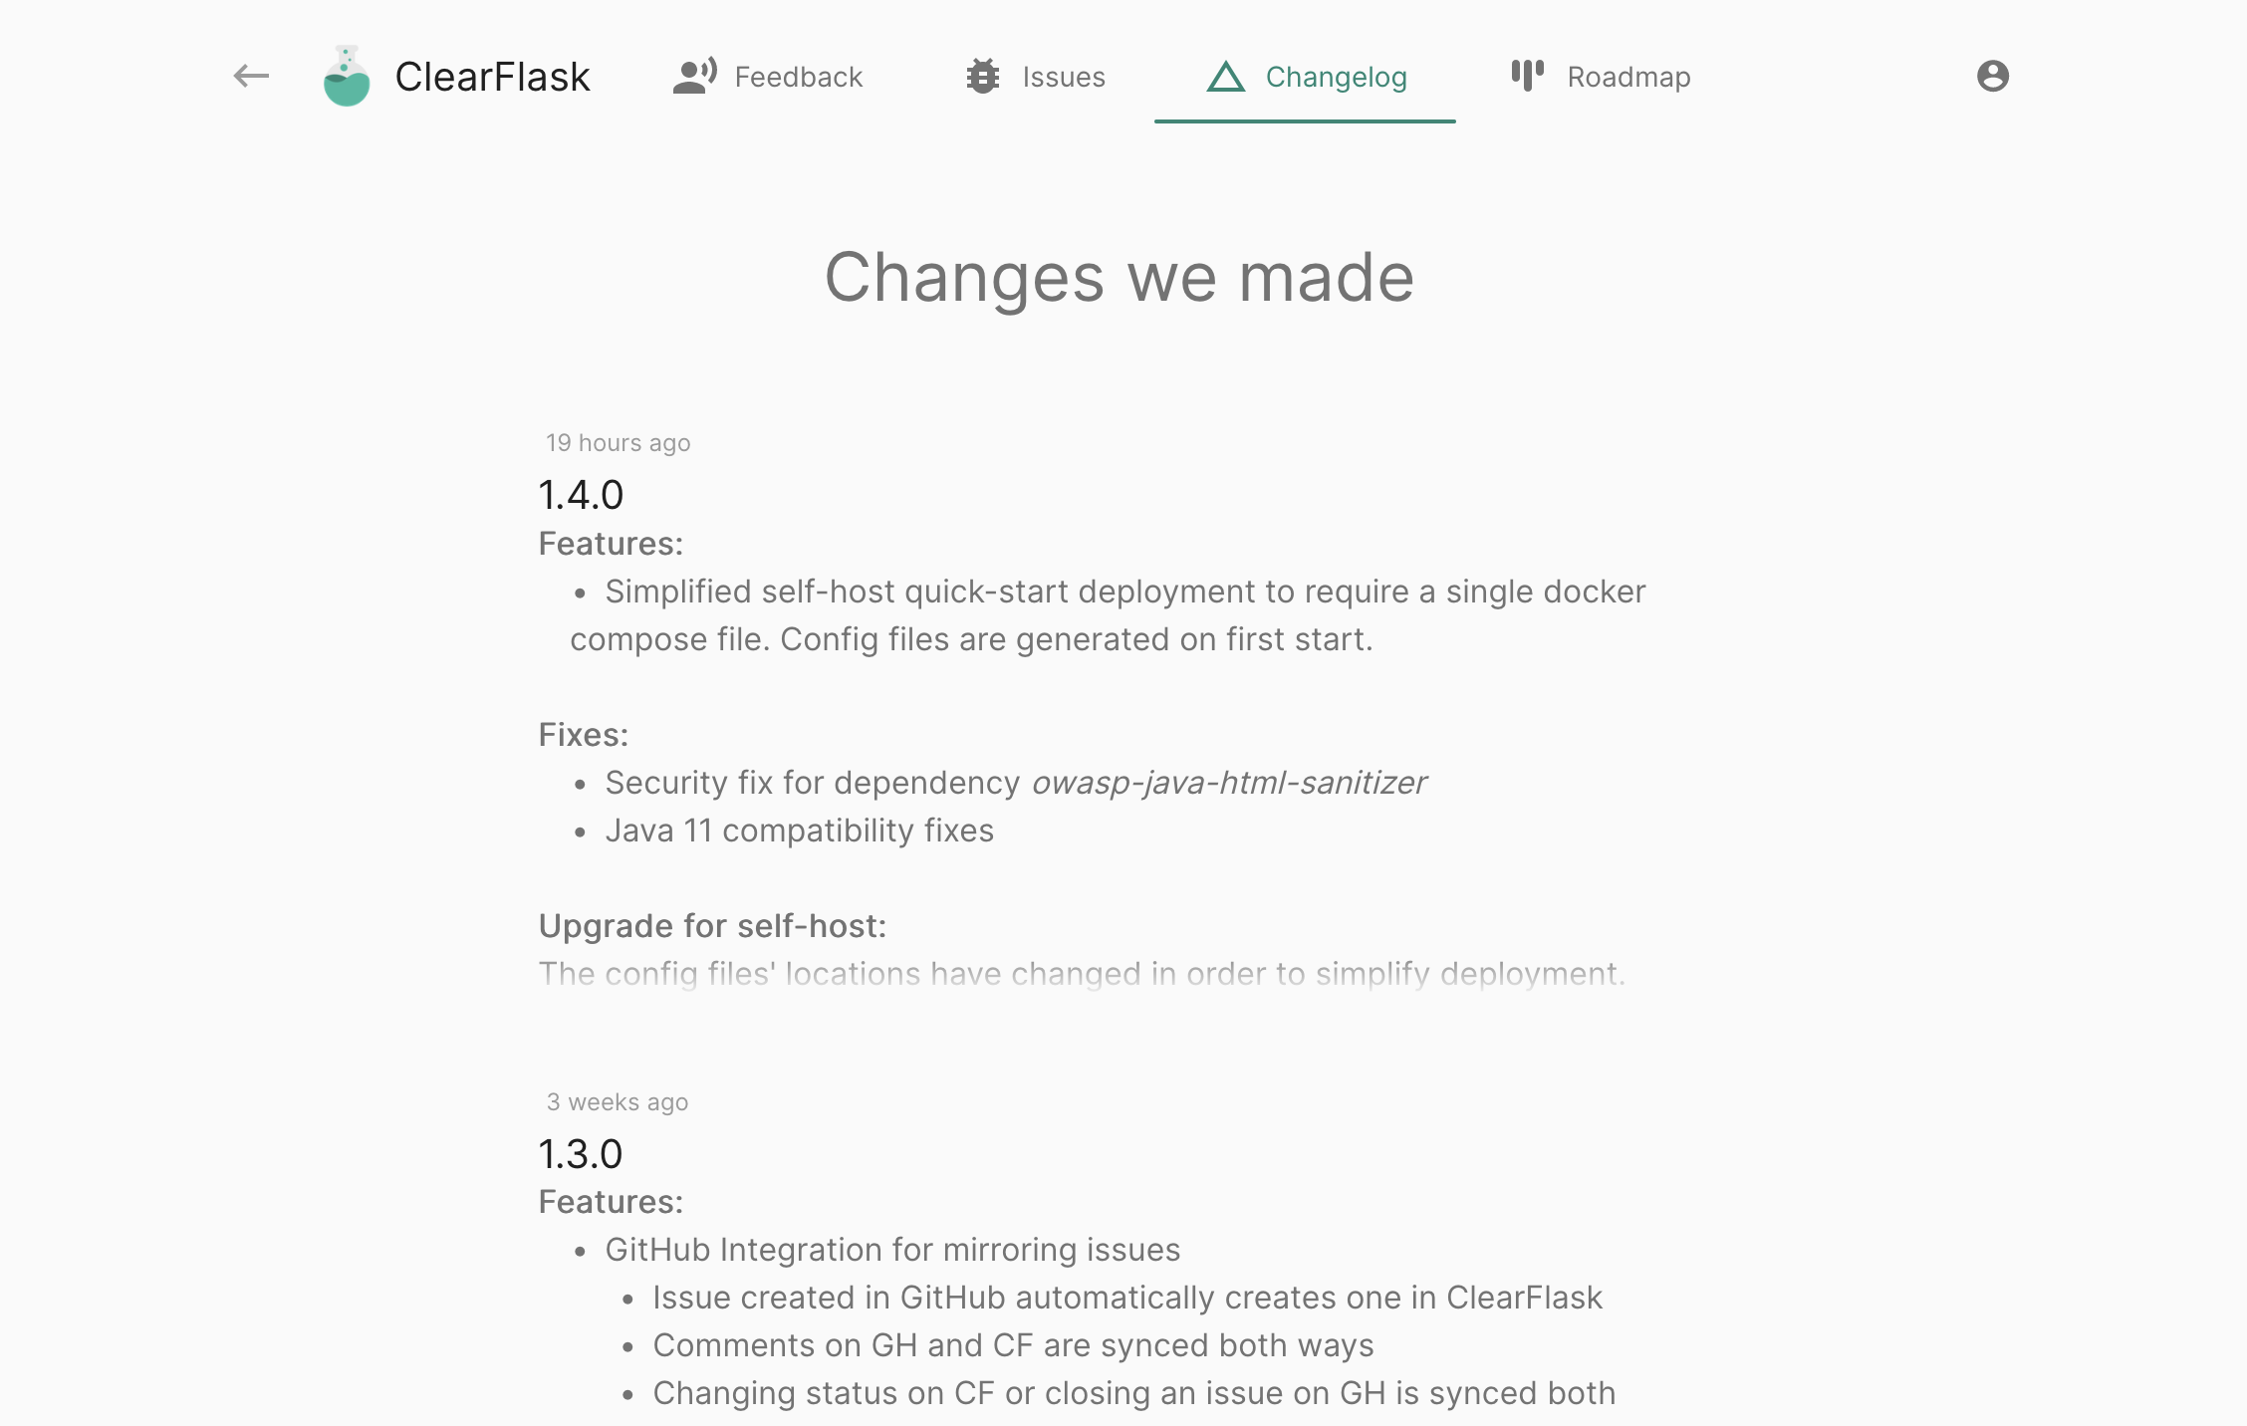Select the Roadmap tab
2247x1426 pixels.
(1627, 76)
